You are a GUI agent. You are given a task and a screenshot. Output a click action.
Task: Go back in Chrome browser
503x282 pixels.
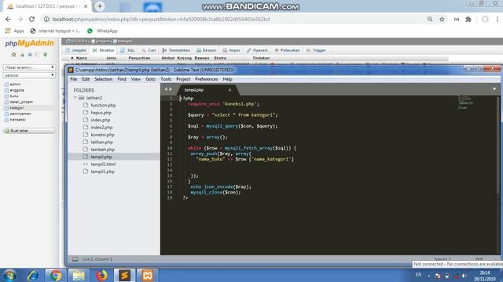pyautogui.click(x=8, y=19)
